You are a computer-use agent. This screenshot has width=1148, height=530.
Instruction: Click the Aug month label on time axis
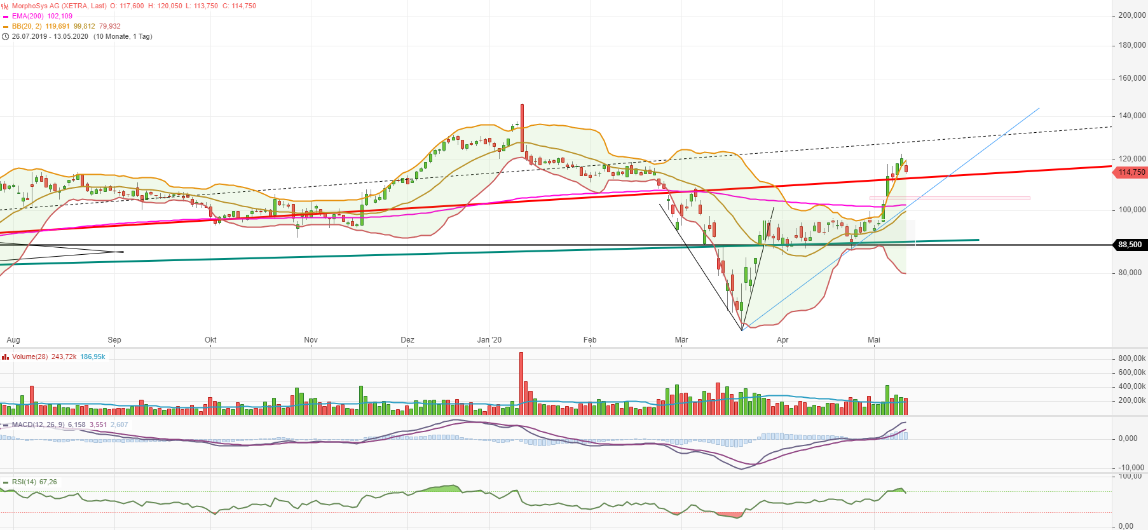[x=13, y=340]
